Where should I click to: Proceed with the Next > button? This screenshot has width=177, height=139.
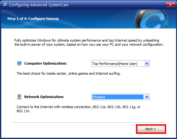coord(151,129)
